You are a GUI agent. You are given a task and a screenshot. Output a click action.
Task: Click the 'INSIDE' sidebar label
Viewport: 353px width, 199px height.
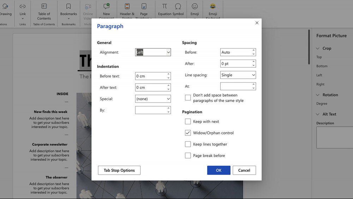point(62,94)
